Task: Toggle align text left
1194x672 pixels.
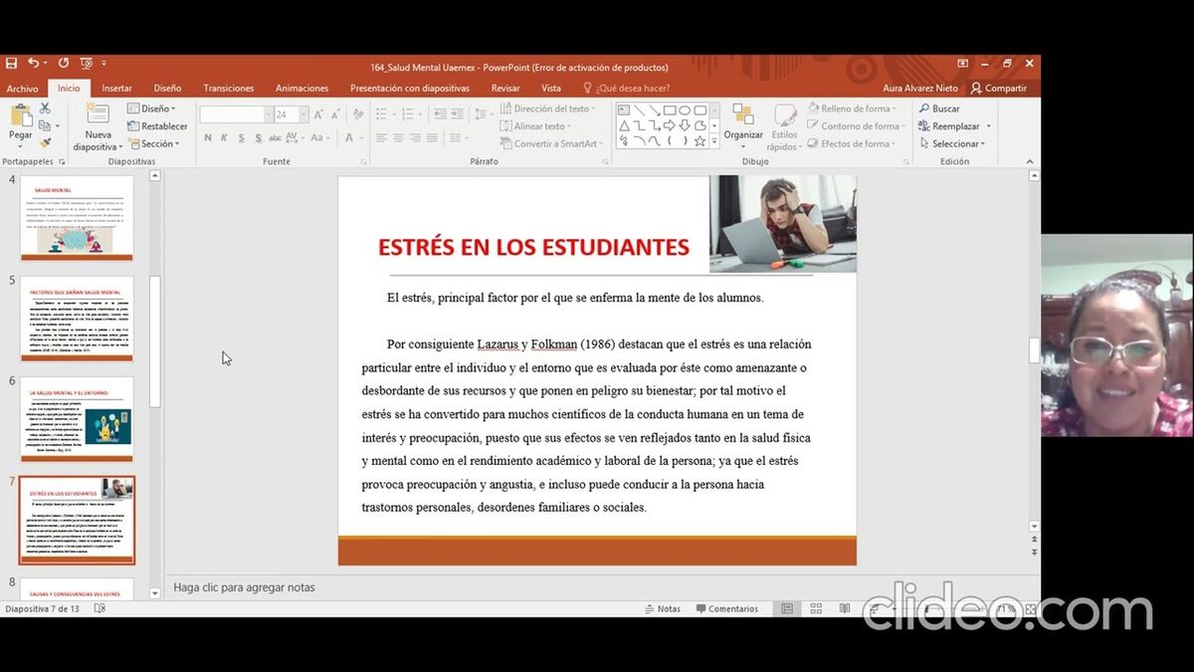Action: [383, 137]
